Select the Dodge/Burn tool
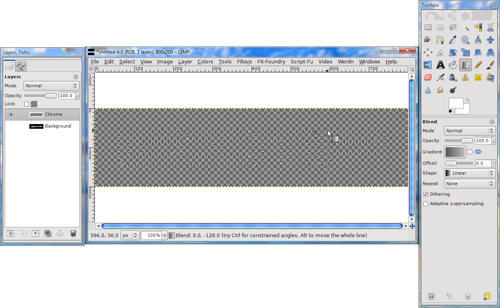The width and height of the screenshot is (500, 308). [x=453, y=90]
